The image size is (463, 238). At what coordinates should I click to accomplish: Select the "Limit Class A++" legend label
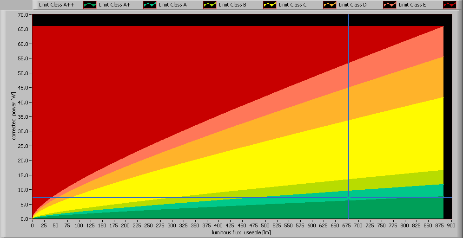point(56,5)
